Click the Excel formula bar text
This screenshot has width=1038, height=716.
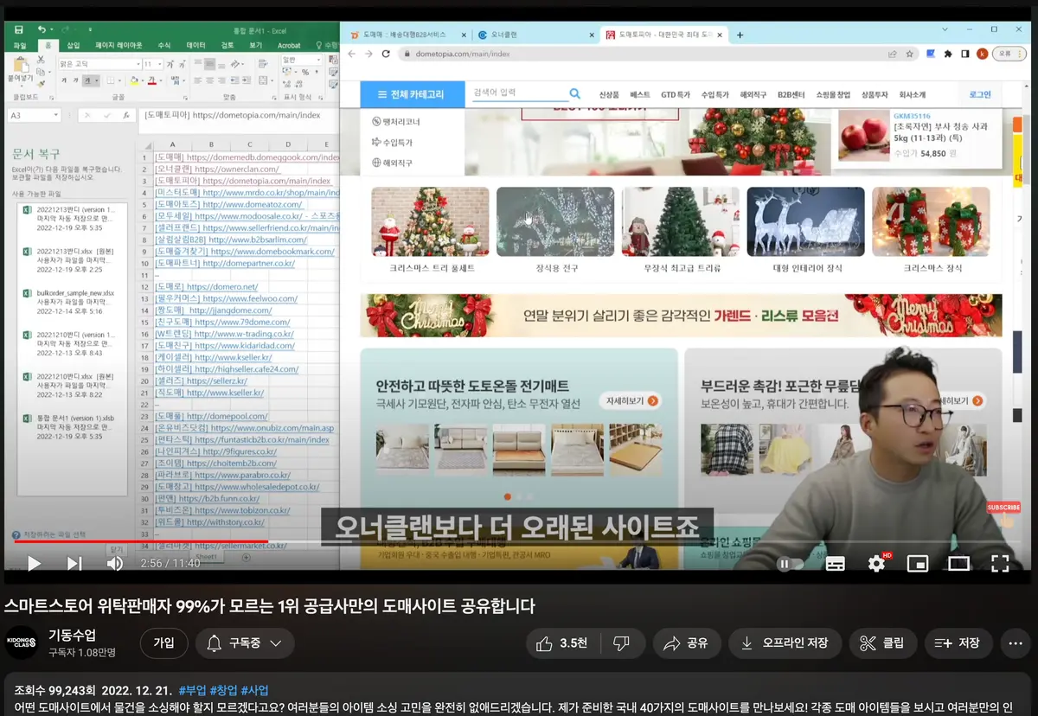pos(232,115)
